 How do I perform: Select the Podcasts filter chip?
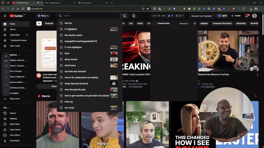[49, 23]
